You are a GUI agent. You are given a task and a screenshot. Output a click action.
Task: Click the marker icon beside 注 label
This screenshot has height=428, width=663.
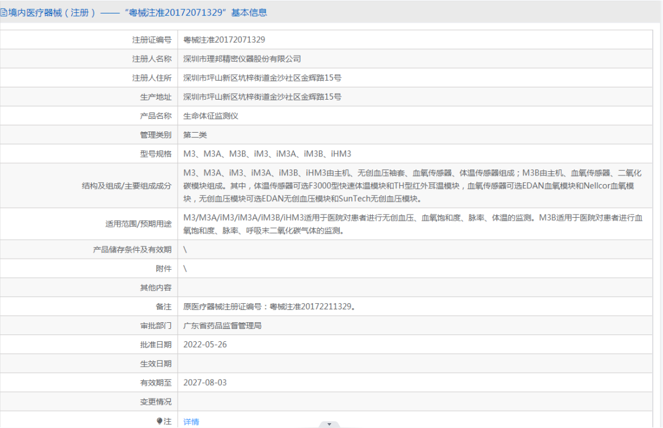[x=159, y=421]
